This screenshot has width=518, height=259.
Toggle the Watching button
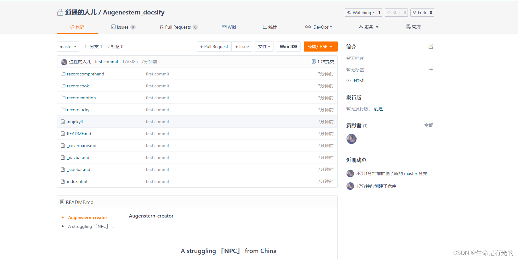pyautogui.click(x=361, y=13)
